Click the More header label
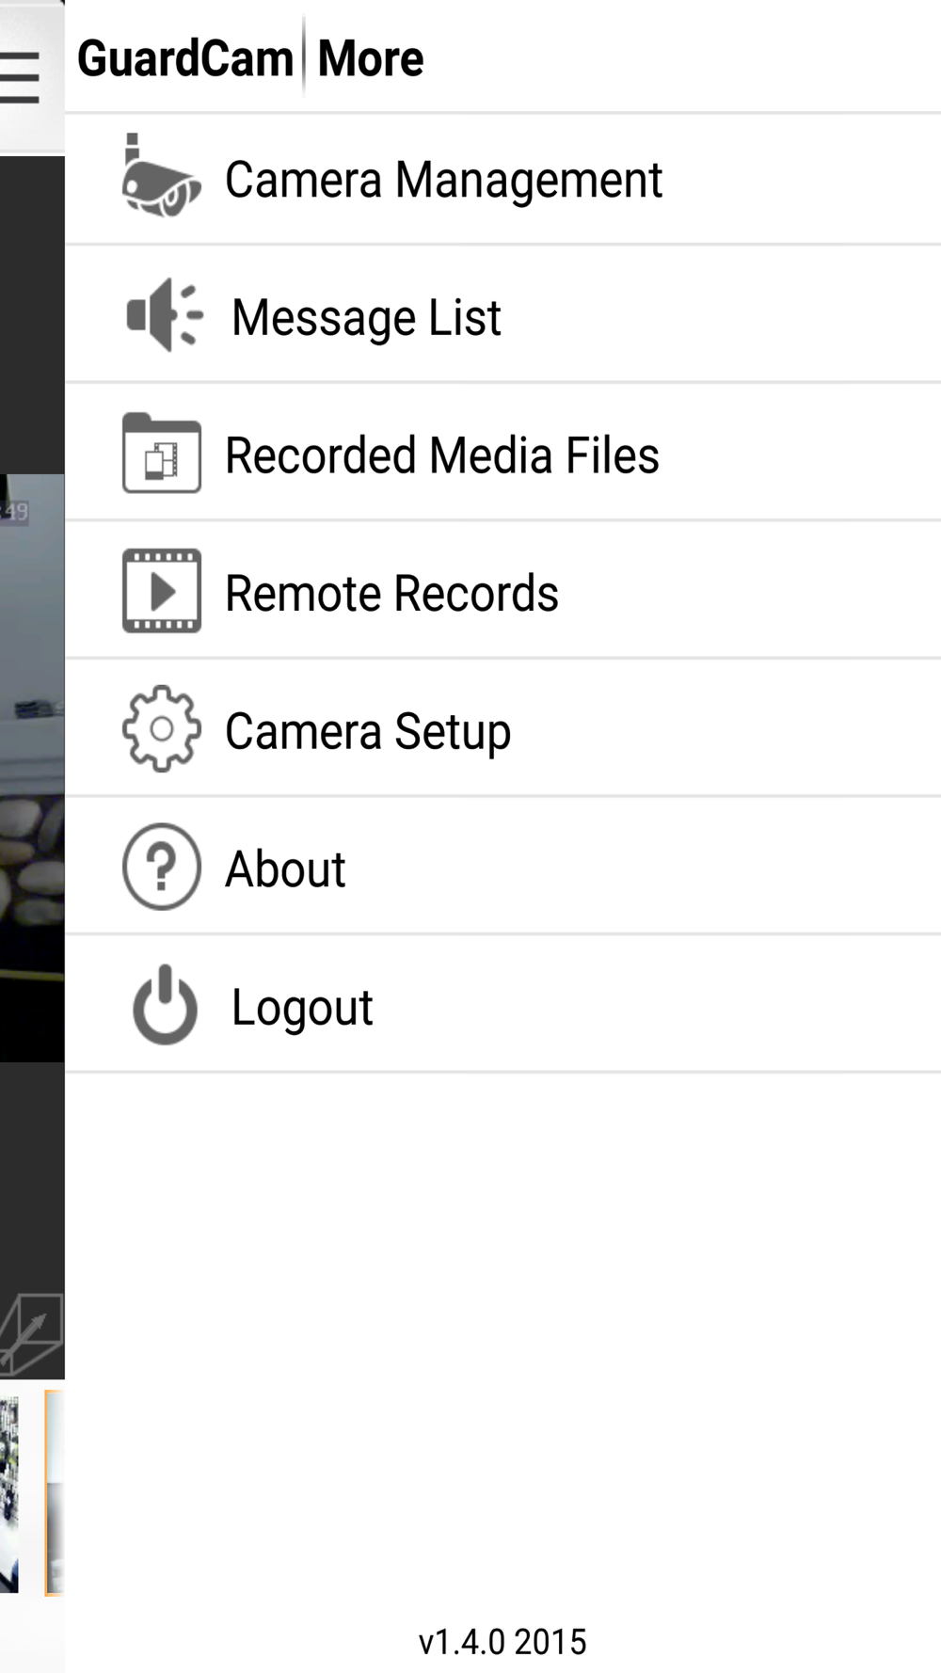941x1673 pixels. tap(371, 58)
